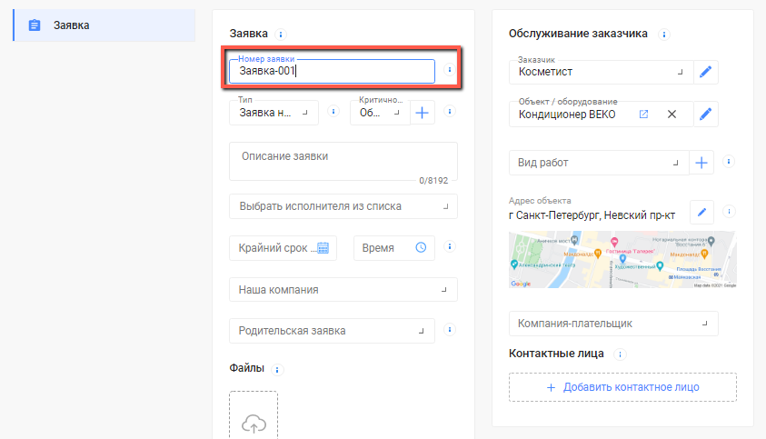Viewport: 766px width, 439px height.
Task: Open the Критичность dropdown
Action: pos(380,113)
